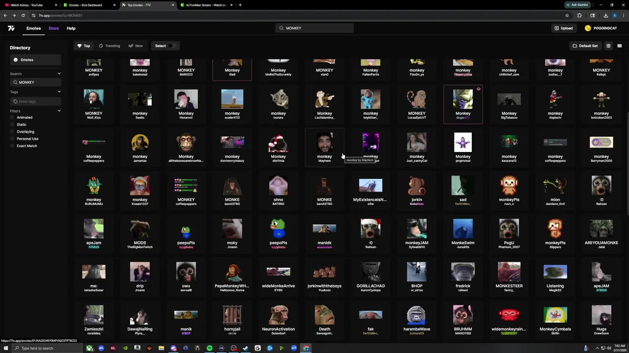Click the Ask Gemini button
629x353 pixels.
click(577, 5)
